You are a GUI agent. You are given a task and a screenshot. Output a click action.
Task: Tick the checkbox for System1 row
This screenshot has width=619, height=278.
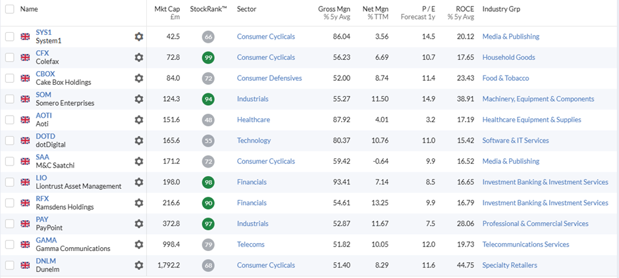click(x=9, y=37)
